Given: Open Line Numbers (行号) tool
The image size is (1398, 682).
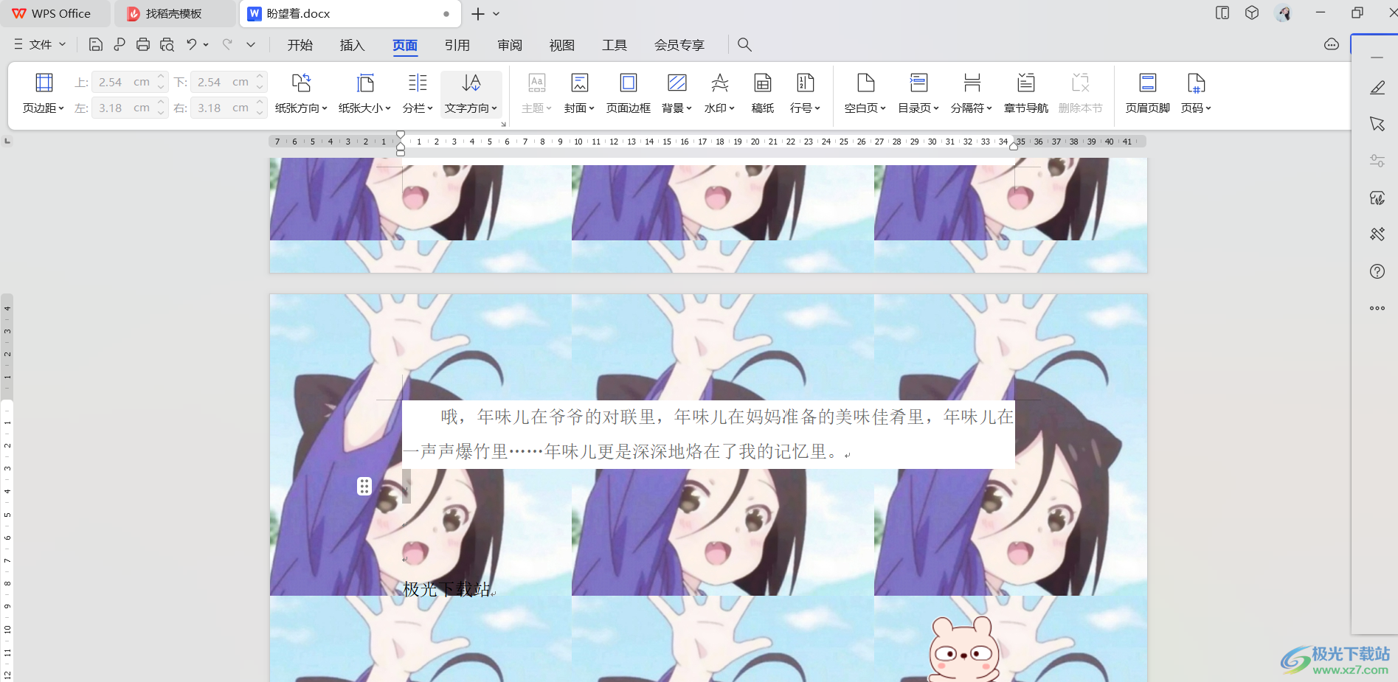Looking at the screenshot, I should point(805,94).
